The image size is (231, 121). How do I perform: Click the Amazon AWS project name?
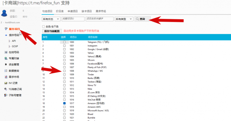(94, 107)
